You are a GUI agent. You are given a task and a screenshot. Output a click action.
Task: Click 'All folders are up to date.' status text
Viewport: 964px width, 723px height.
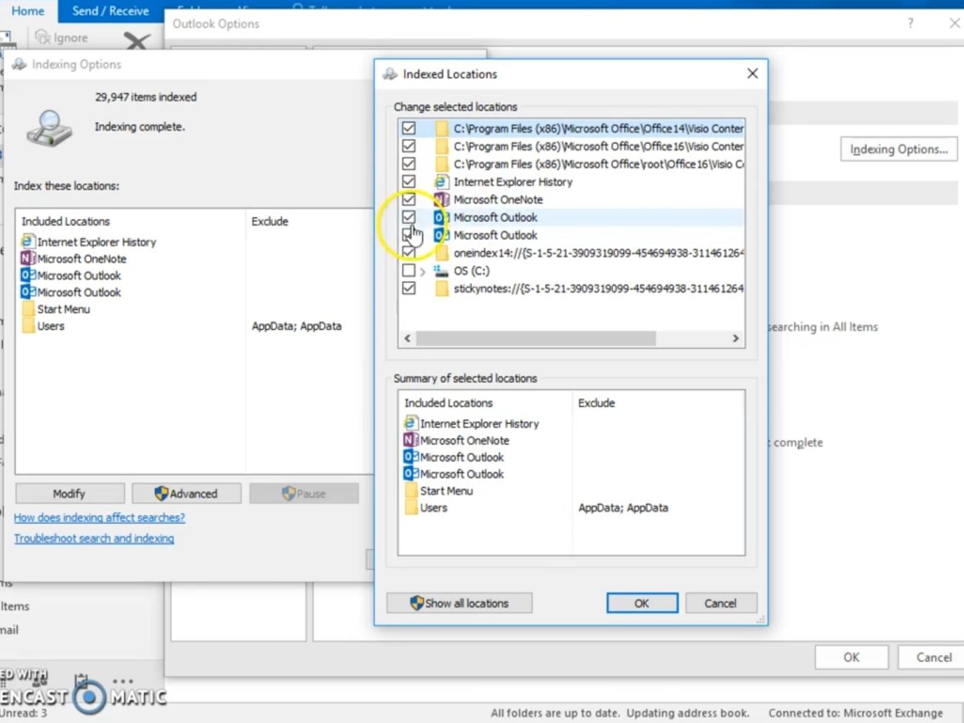click(555, 713)
